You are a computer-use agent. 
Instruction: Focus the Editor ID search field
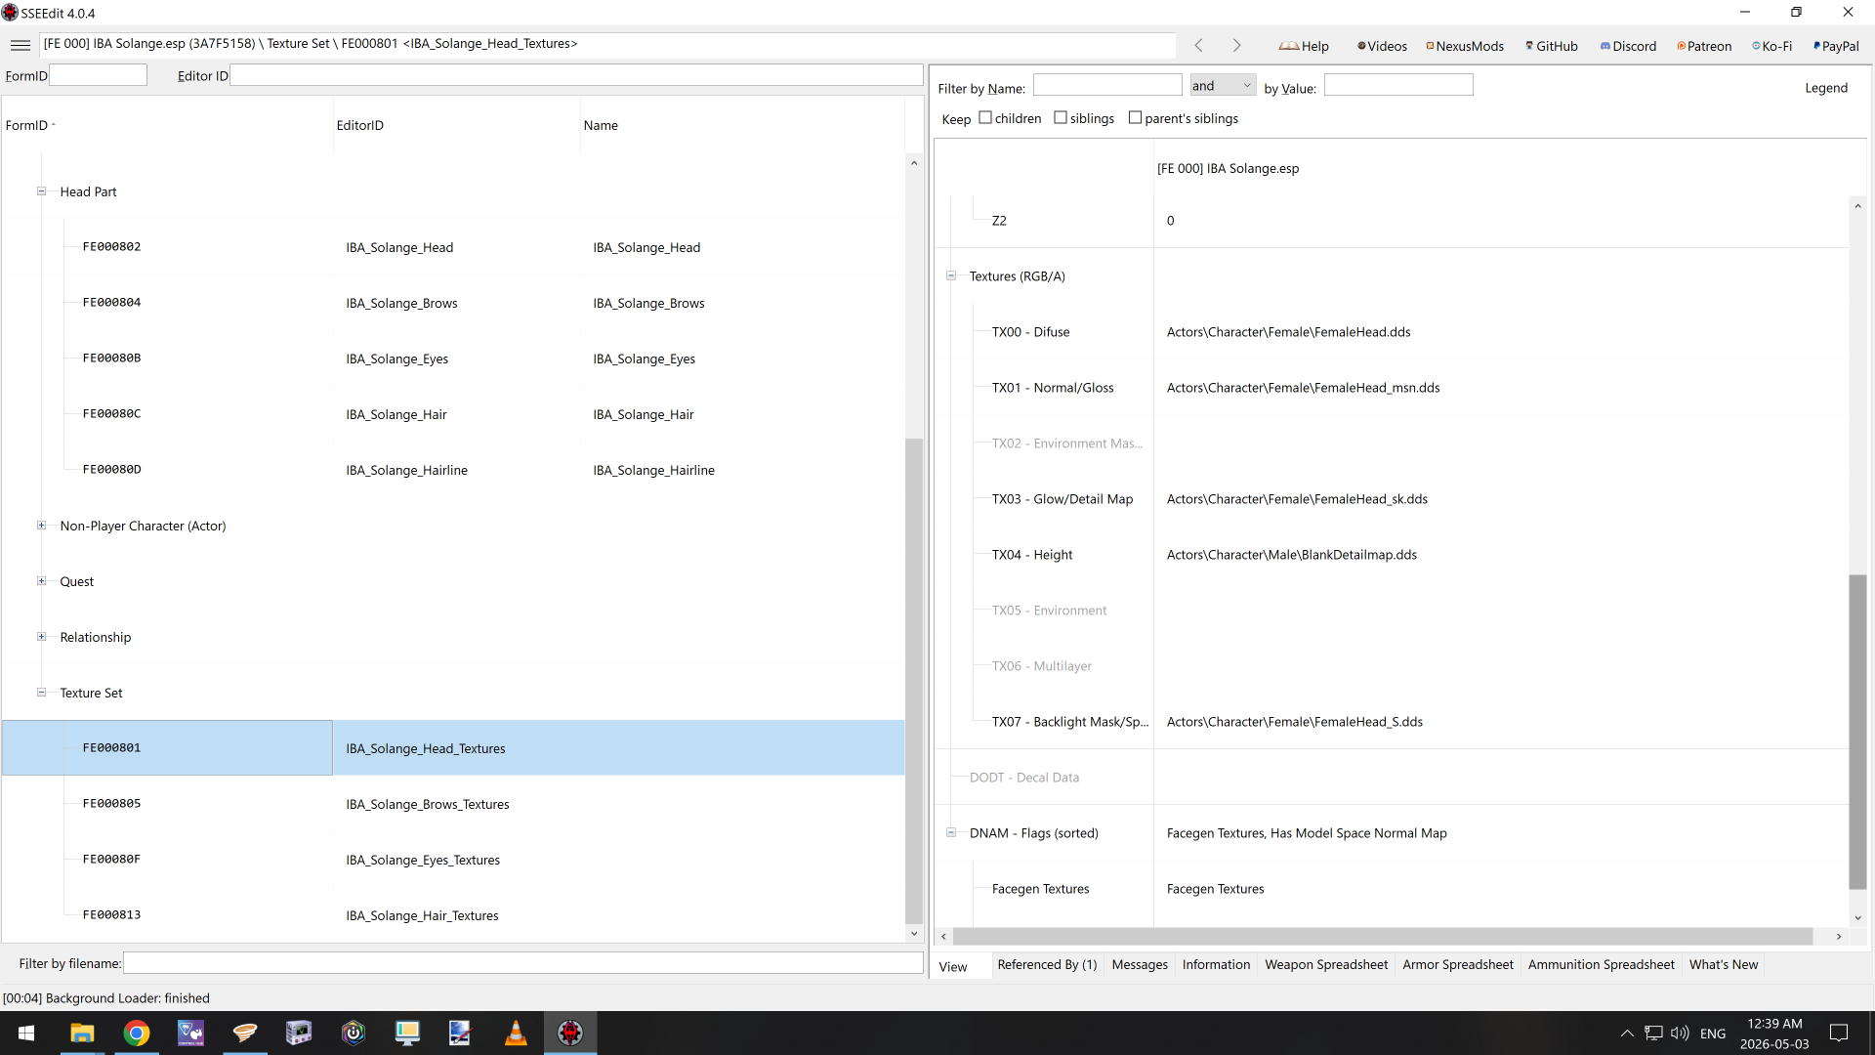[x=576, y=75]
